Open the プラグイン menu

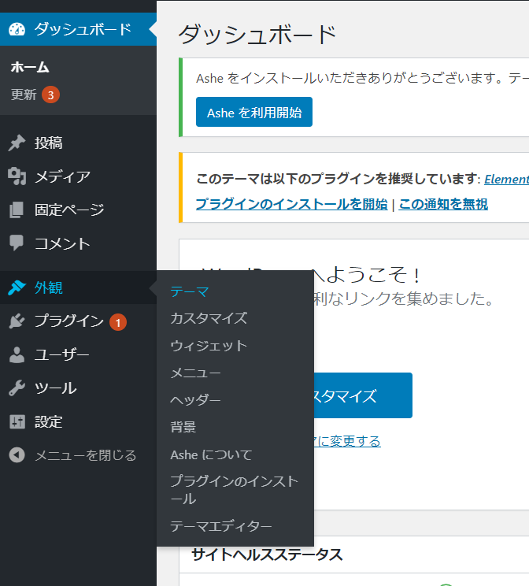(x=78, y=321)
